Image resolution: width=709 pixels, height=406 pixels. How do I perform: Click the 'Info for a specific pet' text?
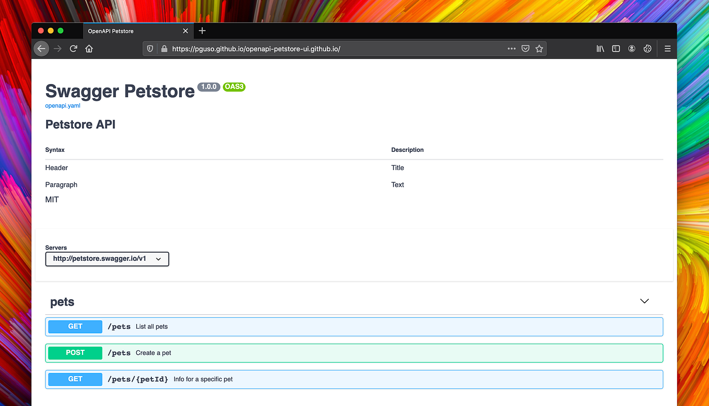click(x=203, y=379)
